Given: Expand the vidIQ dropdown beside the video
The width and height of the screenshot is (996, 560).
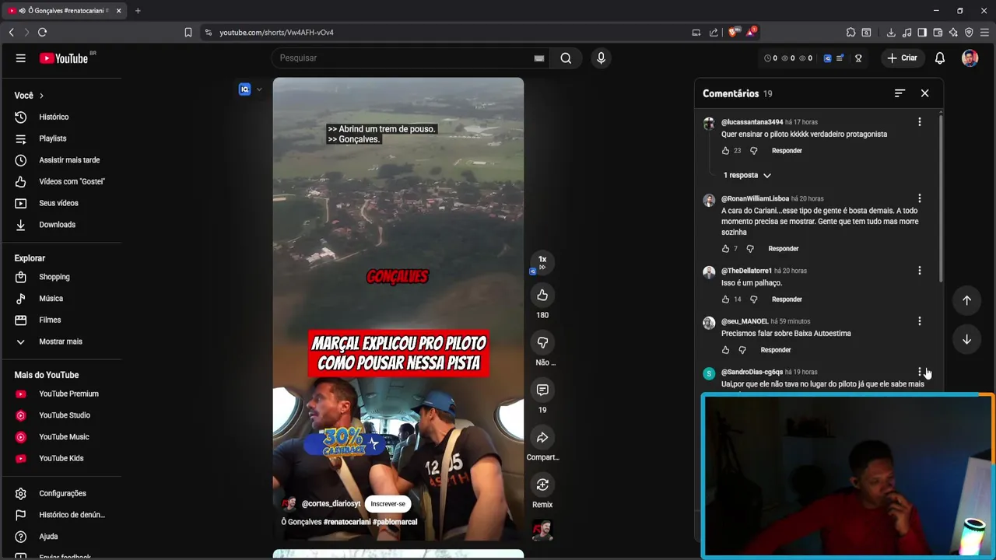Looking at the screenshot, I should pos(259,89).
